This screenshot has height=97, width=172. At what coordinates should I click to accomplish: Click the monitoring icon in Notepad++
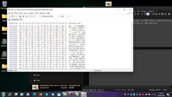tap(165, 14)
